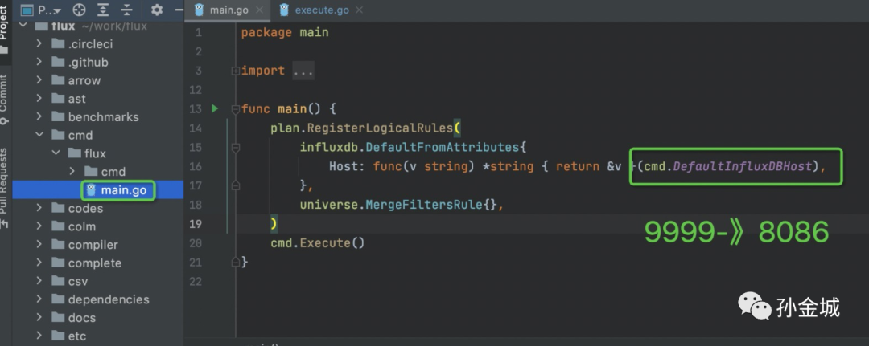Close the main.go editor tab
Image resolution: width=869 pixels, height=346 pixels.
(257, 10)
